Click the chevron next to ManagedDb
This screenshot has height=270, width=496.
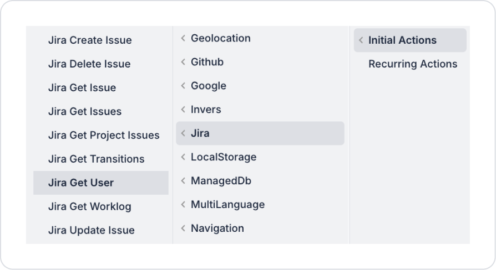point(183,181)
